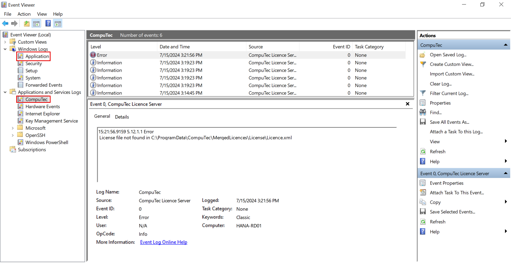This screenshot has width=511, height=271.
Task: Collapse the CompuTec actions section
Action: [x=505, y=45]
